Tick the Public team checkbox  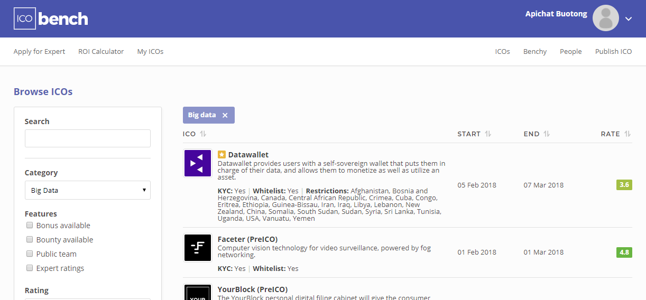tap(30, 254)
